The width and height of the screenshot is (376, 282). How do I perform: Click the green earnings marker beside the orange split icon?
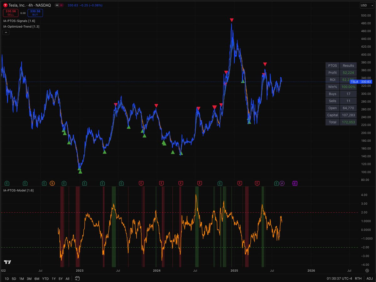tap(44, 183)
